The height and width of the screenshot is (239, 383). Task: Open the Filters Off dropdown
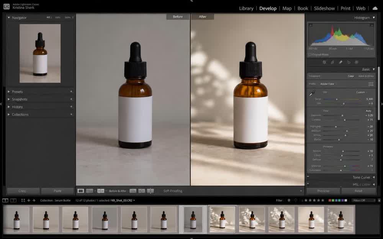click(x=364, y=200)
